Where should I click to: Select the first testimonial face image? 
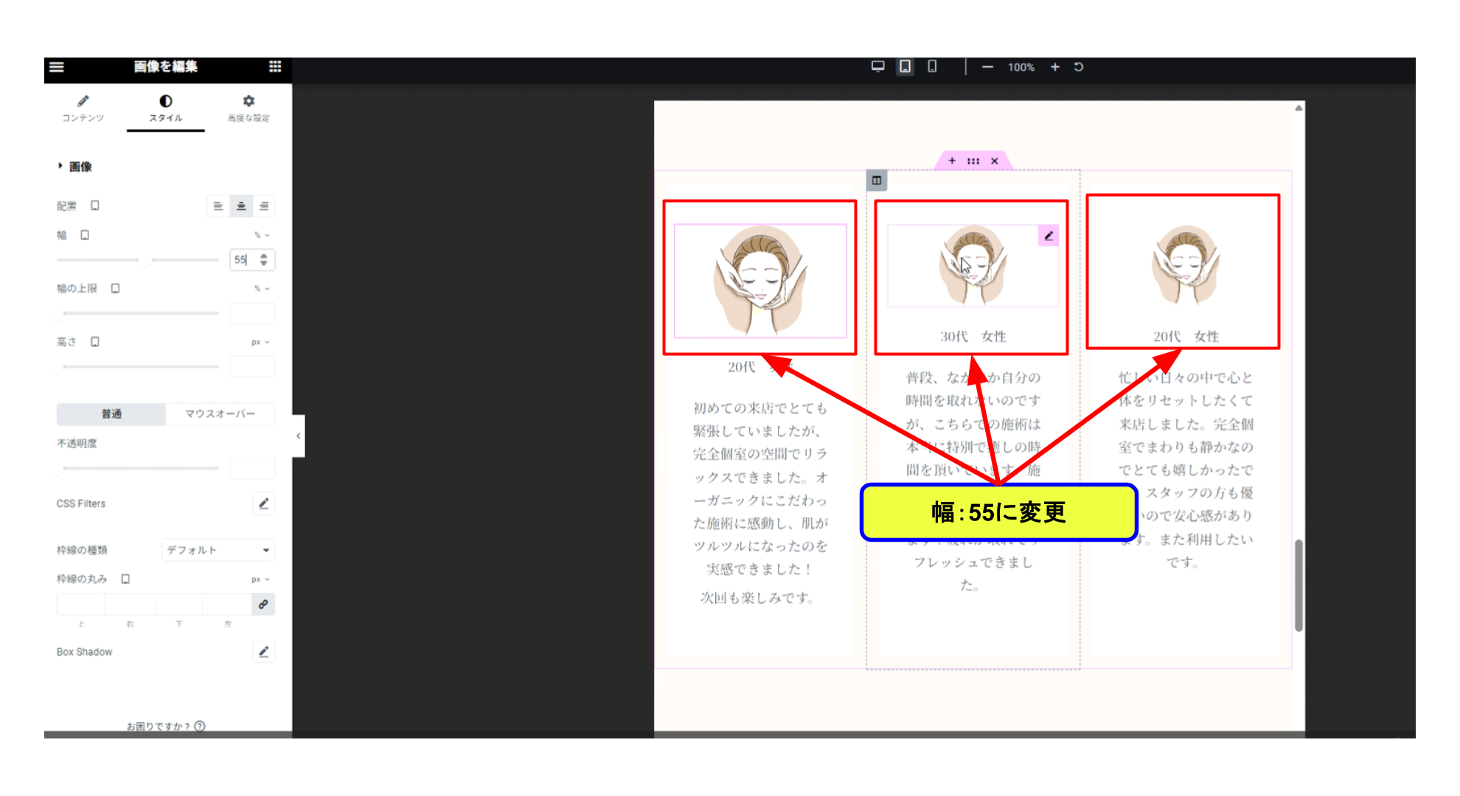point(760,280)
